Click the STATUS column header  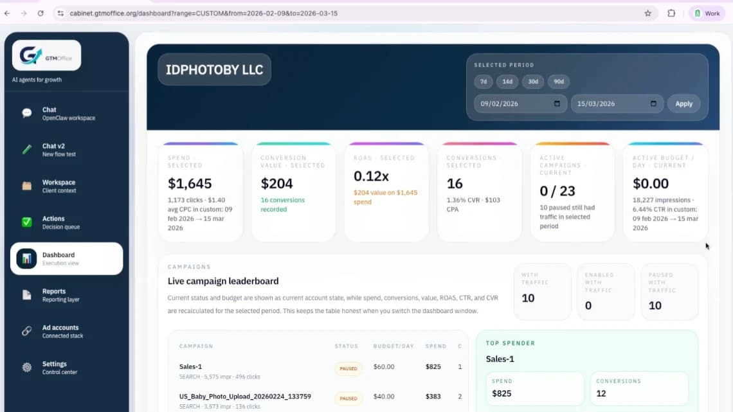coord(347,346)
